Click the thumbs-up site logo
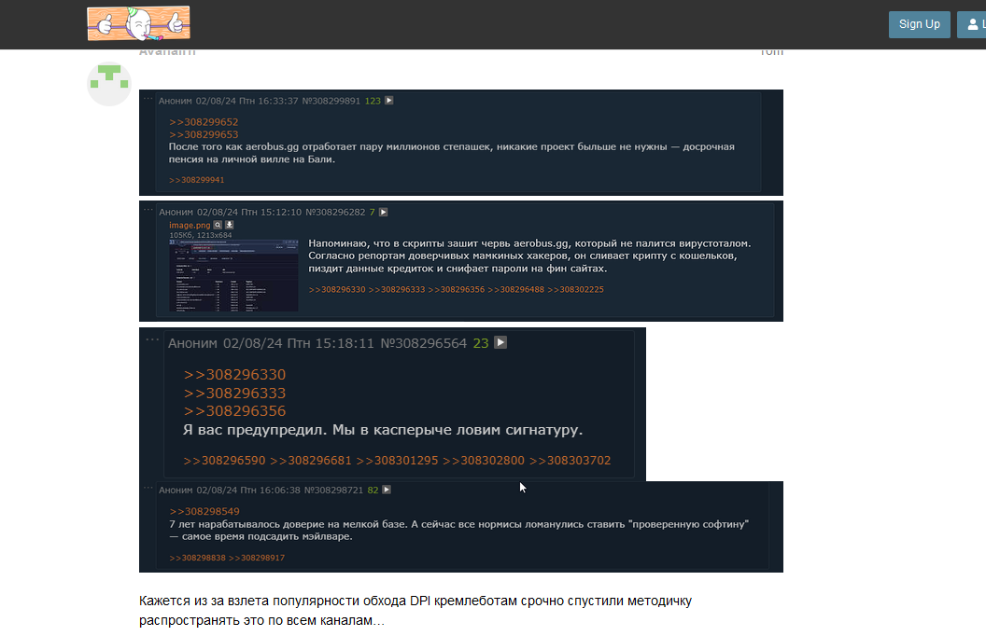 (x=138, y=24)
